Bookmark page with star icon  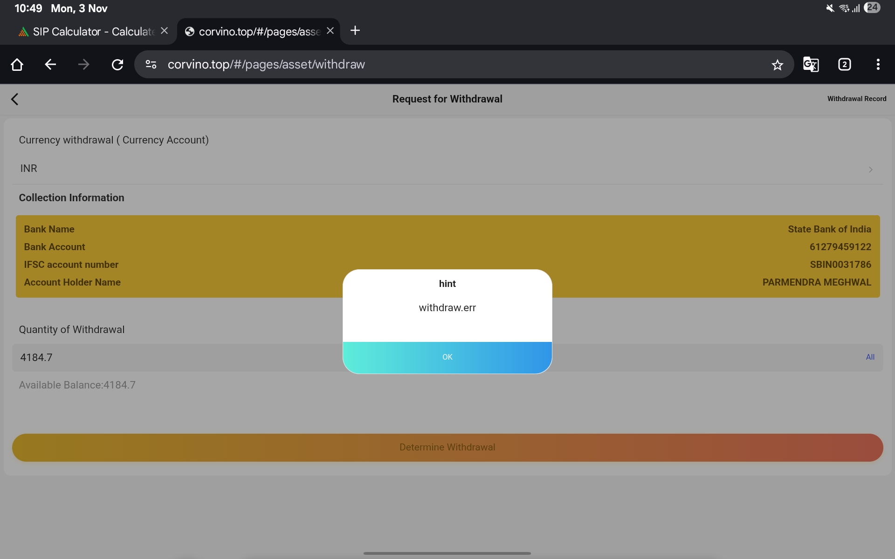[777, 65]
